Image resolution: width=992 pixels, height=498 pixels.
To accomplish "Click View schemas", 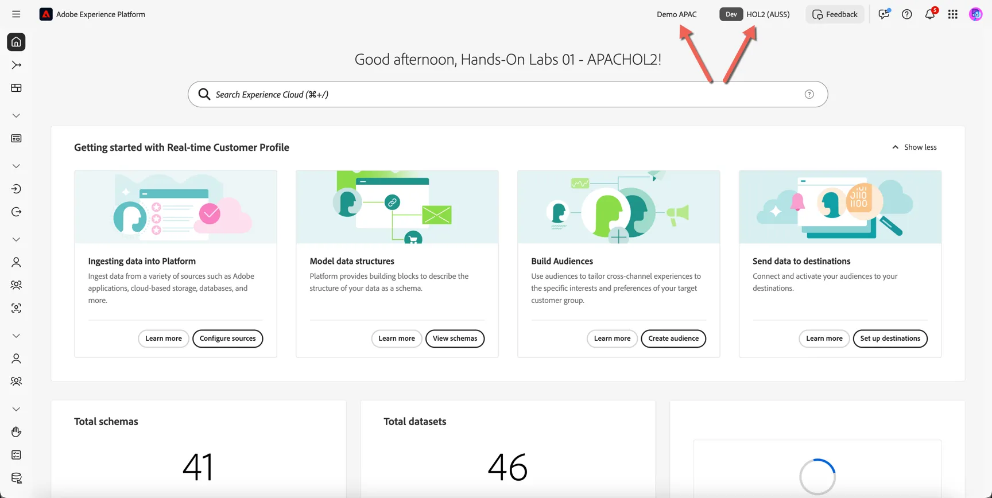I will 455,339.
